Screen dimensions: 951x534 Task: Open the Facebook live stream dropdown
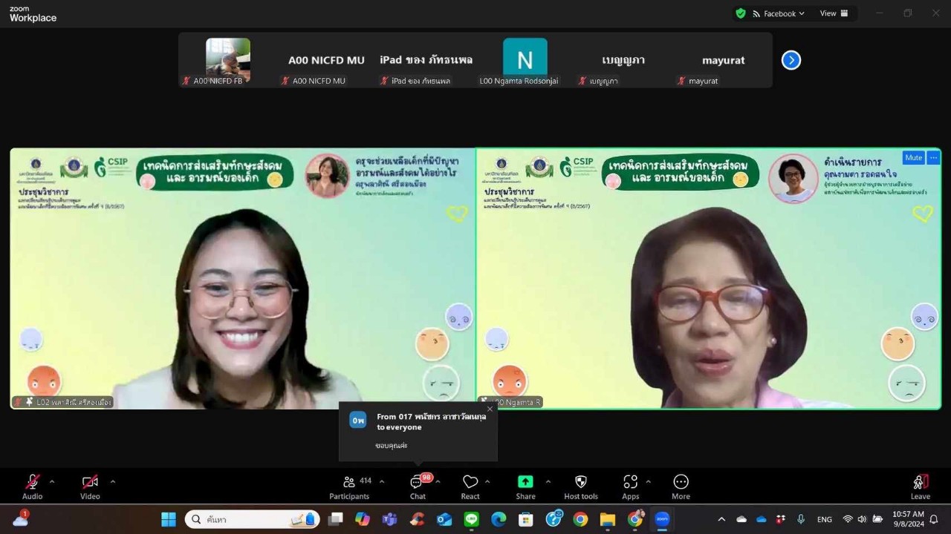779,13
